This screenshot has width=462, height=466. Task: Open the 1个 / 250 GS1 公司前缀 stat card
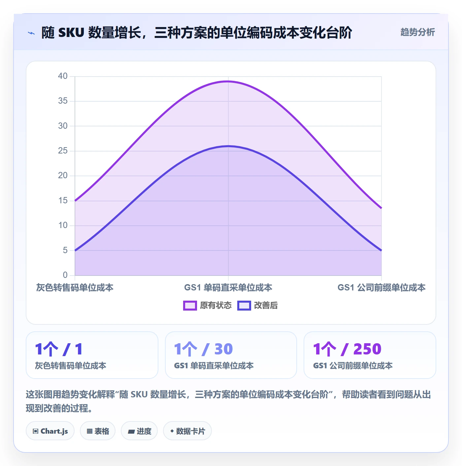370,355
